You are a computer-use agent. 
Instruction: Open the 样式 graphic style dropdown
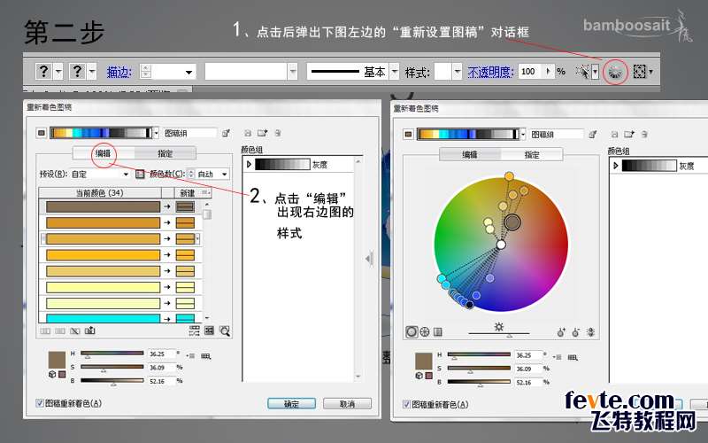tap(457, 72)
